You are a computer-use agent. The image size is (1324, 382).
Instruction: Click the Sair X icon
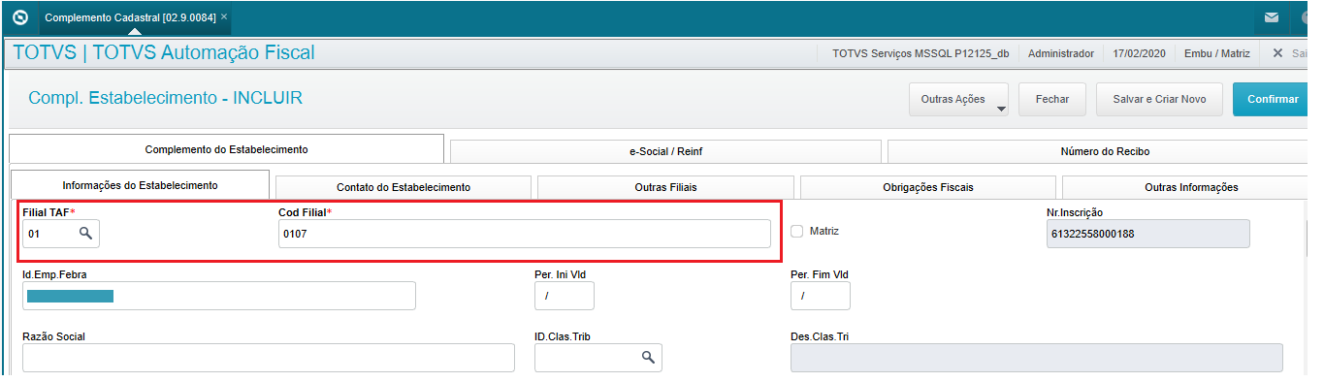coord(1277,53)
